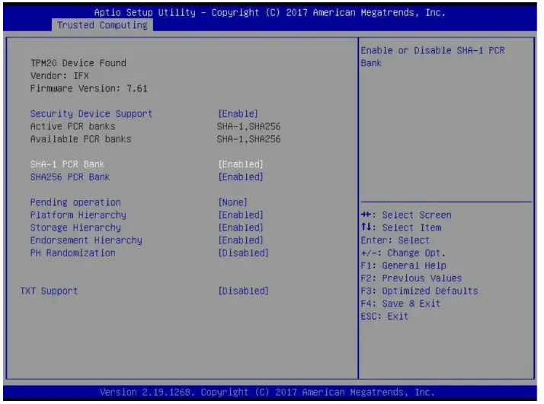Select the PH Randomization setting
This screenshot has height=404, width=544.
click(73, 253)
